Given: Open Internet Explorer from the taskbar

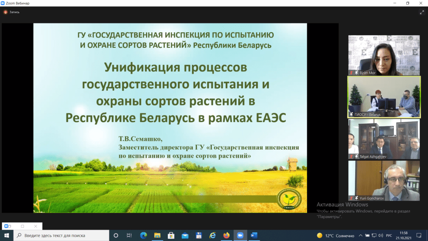Looking at the screenshot, I should [212, 235].
